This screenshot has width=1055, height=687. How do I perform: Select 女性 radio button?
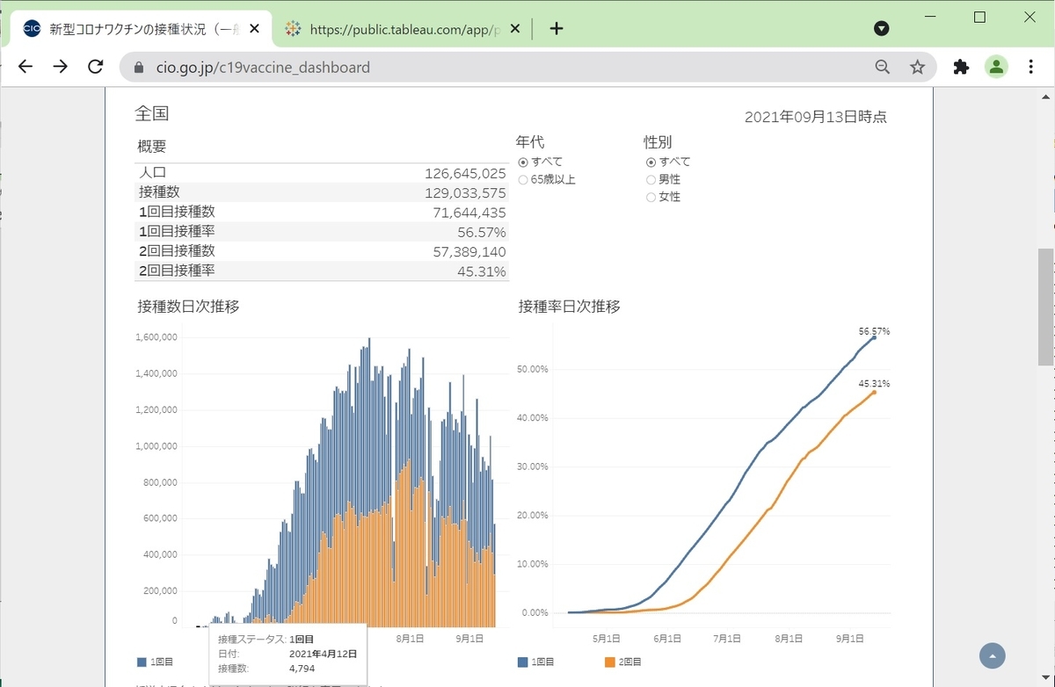pyautogui.click(x=651, y=197)
